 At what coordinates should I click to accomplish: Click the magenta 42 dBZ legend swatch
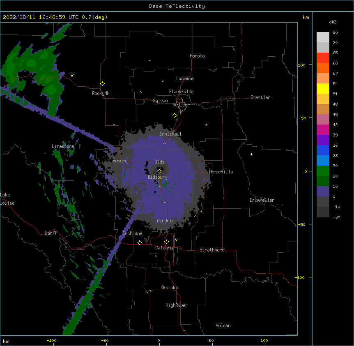(x=323, y=129)
